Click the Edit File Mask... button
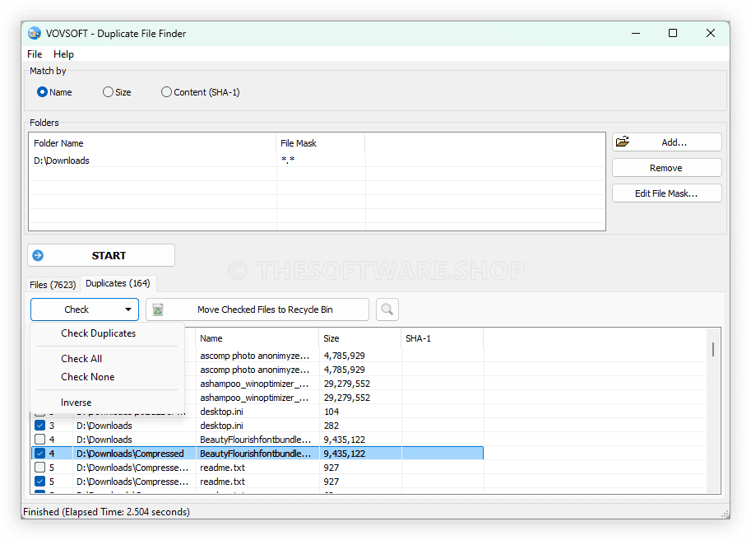 coord(667,193)
